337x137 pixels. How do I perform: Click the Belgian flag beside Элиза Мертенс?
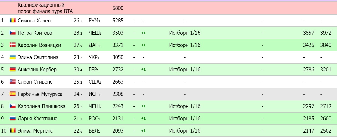click(x=12, y=131)
